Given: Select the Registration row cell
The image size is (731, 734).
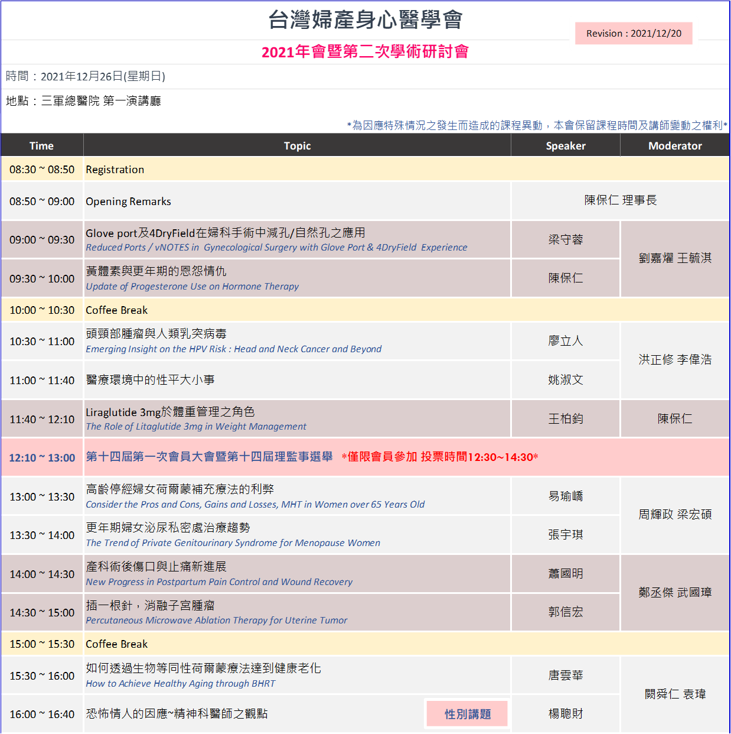Looking at the screenshot, I should point(115,170).
